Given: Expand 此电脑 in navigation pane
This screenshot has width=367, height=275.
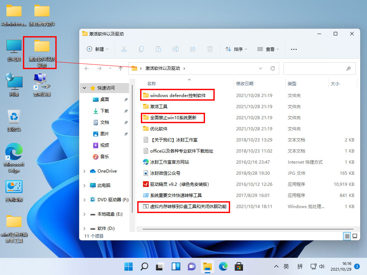Looking at the screenshot, I should 85,185.
